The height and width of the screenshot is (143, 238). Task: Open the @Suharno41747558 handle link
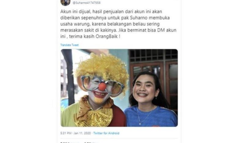(x=87, y=3)
